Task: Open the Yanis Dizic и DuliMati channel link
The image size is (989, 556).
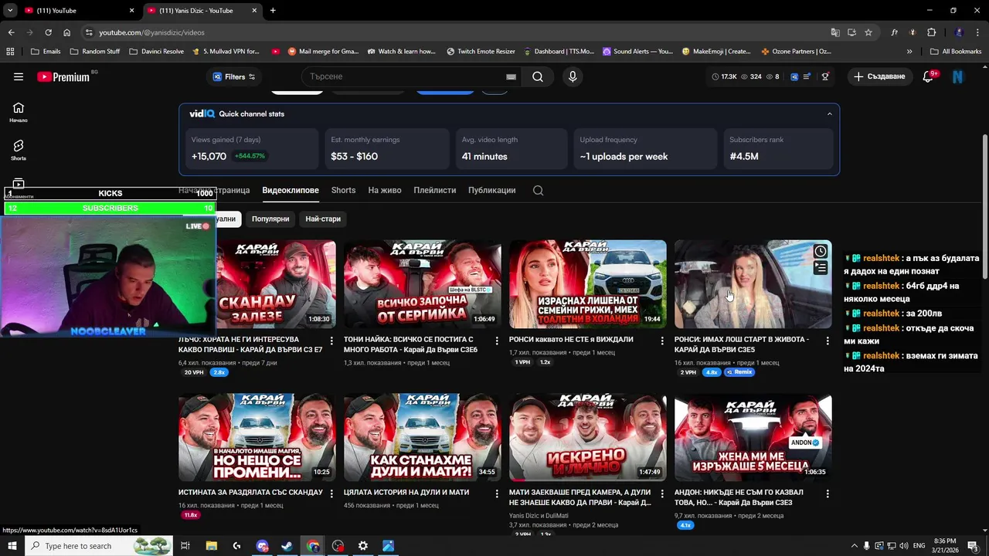Action: point(539,515)
